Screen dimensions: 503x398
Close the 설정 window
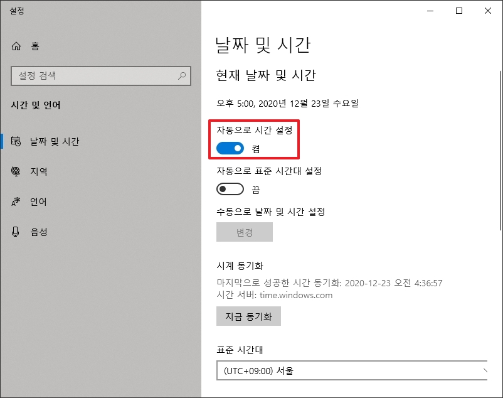[487, 11]
